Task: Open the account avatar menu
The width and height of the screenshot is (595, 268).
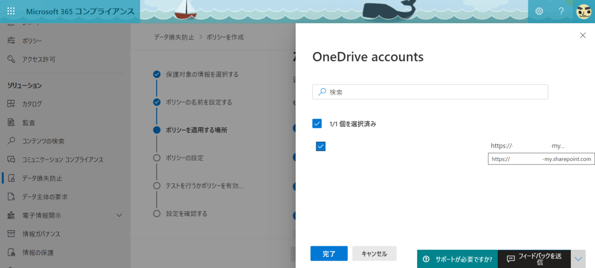Action: (x=584, y=11)
